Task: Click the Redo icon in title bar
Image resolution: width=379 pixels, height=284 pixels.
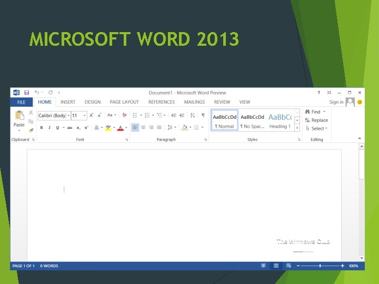Action: coord(51,92)
